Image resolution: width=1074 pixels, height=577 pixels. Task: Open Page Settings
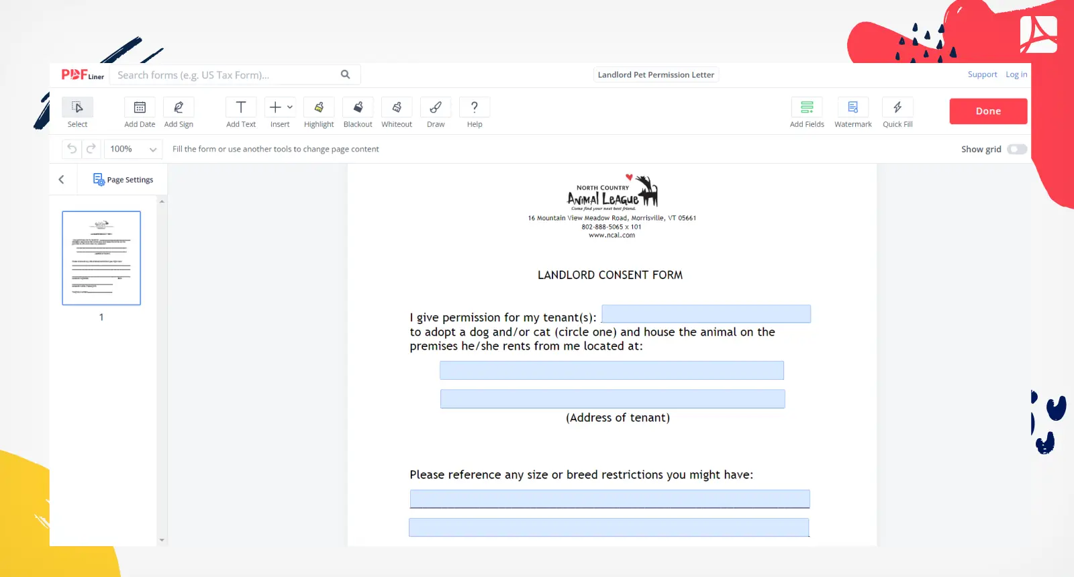123,179
